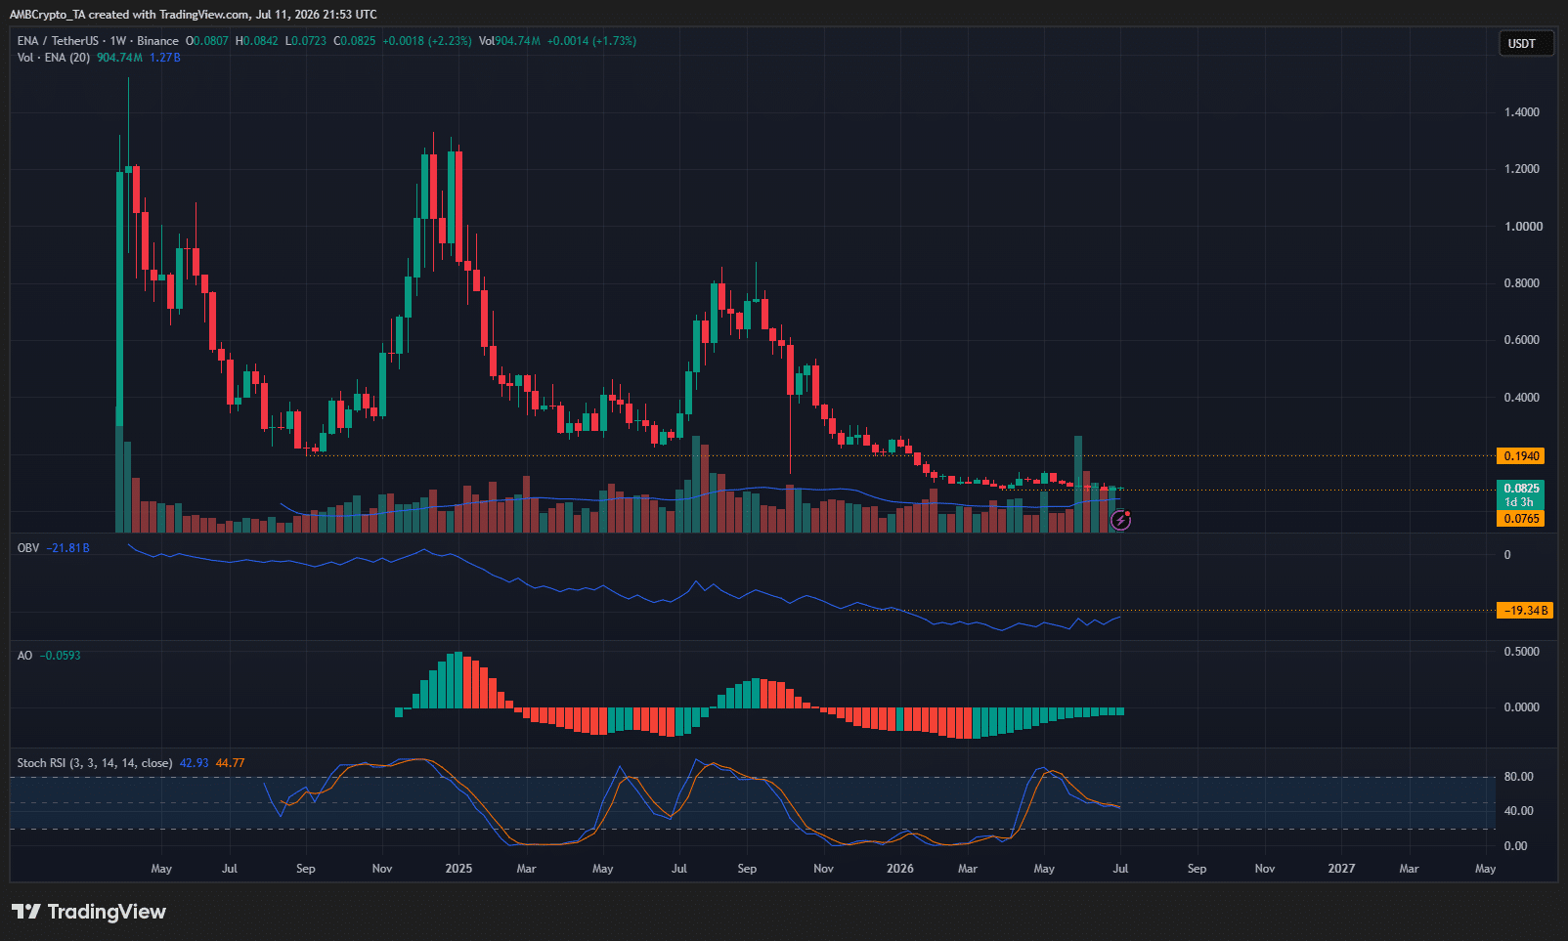Click the 2026 label on time axis
1568x941 pixels.
pos(900,869)
